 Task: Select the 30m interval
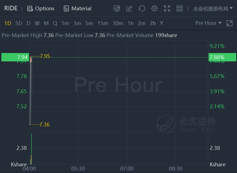[x=118, y=23]
